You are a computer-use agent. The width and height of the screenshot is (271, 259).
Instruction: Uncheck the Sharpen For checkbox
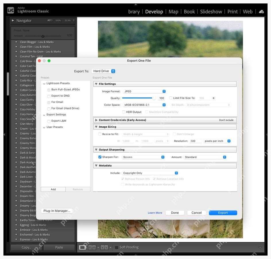click(x=100, y=157)
